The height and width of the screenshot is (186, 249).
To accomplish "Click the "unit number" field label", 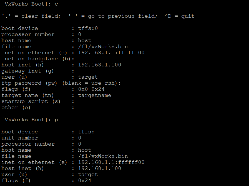I will click(19, 138).
